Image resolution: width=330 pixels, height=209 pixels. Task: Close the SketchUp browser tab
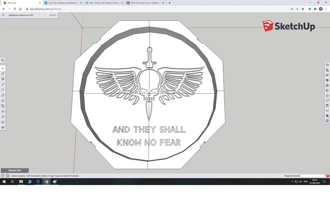(40, 3)
